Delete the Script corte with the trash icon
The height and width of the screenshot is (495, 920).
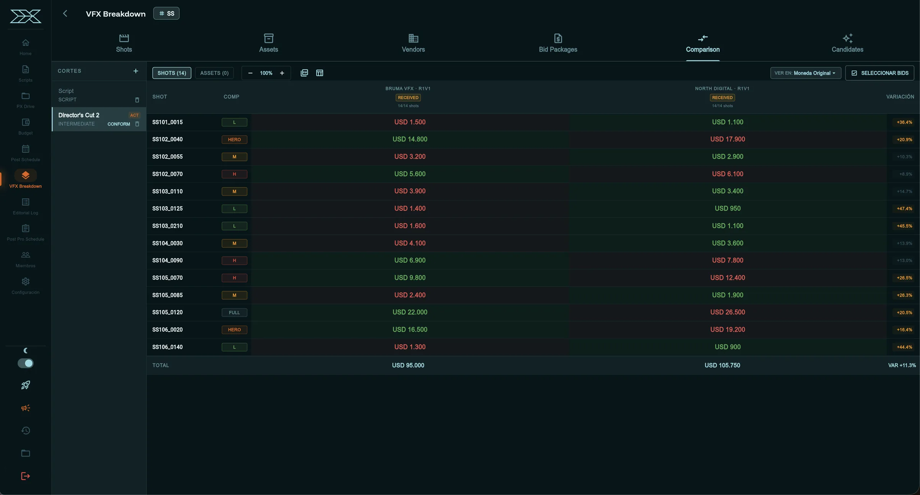(137, 100)
